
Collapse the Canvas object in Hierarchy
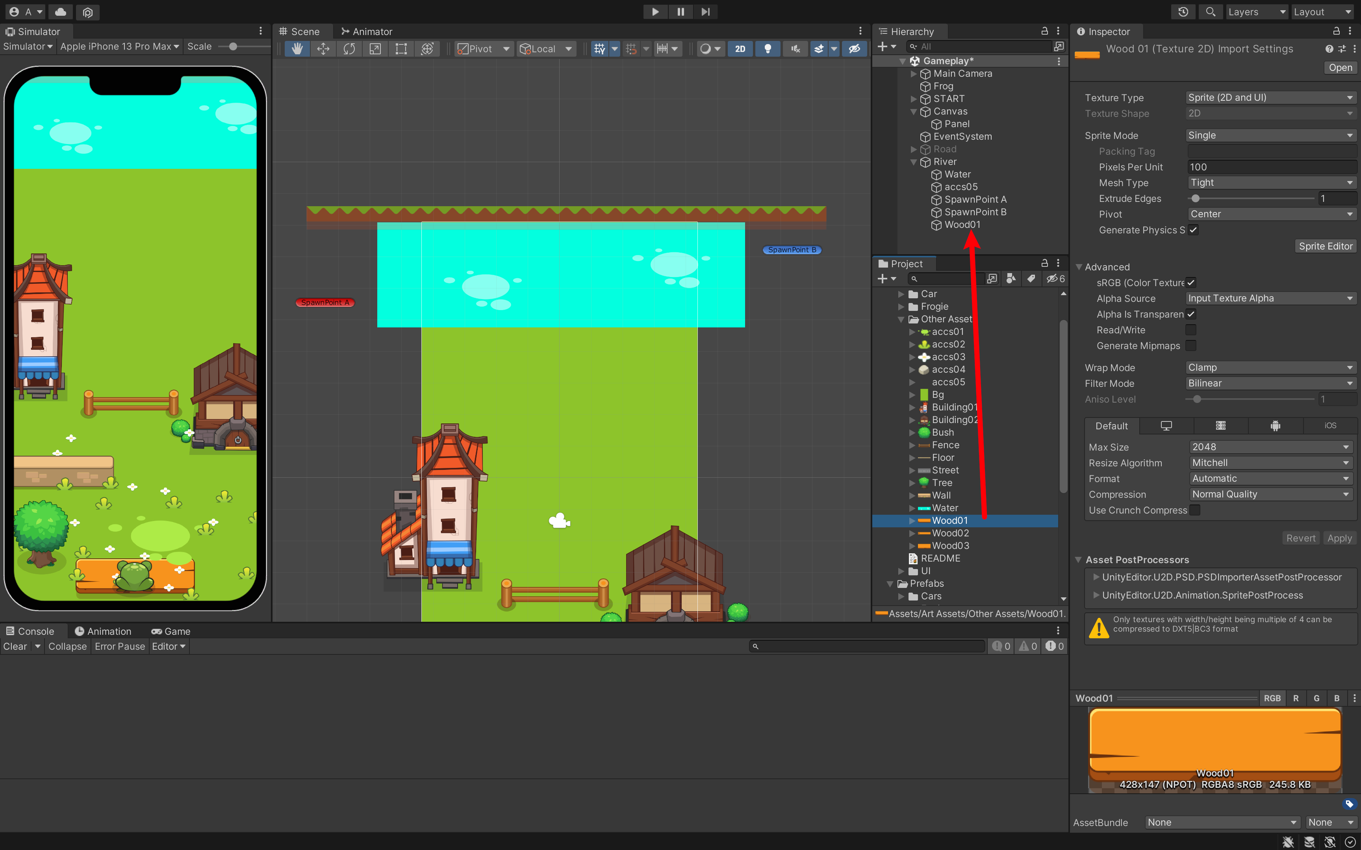coord(913,111)
